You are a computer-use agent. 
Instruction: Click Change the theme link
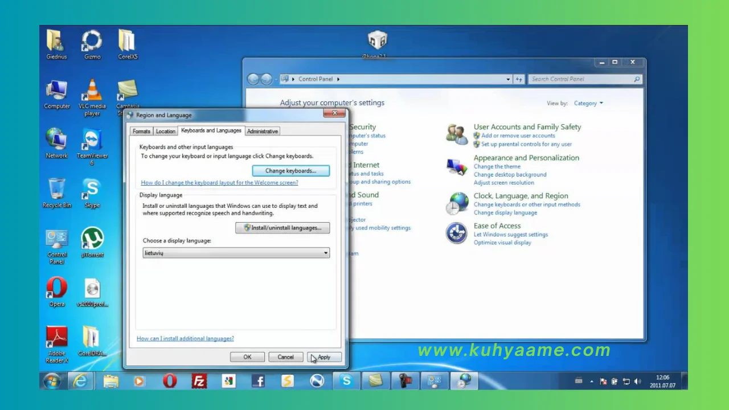pos(497,167)
